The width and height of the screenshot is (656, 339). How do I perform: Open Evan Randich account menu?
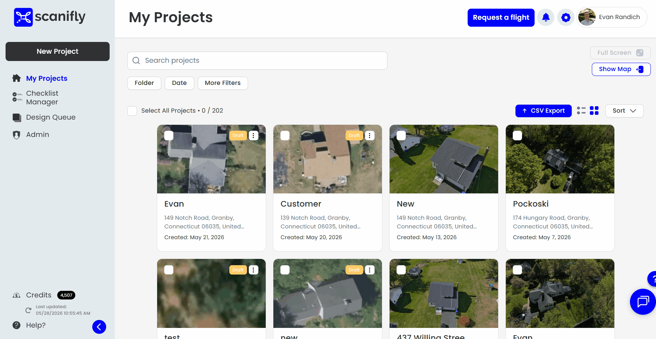point(612,17)
